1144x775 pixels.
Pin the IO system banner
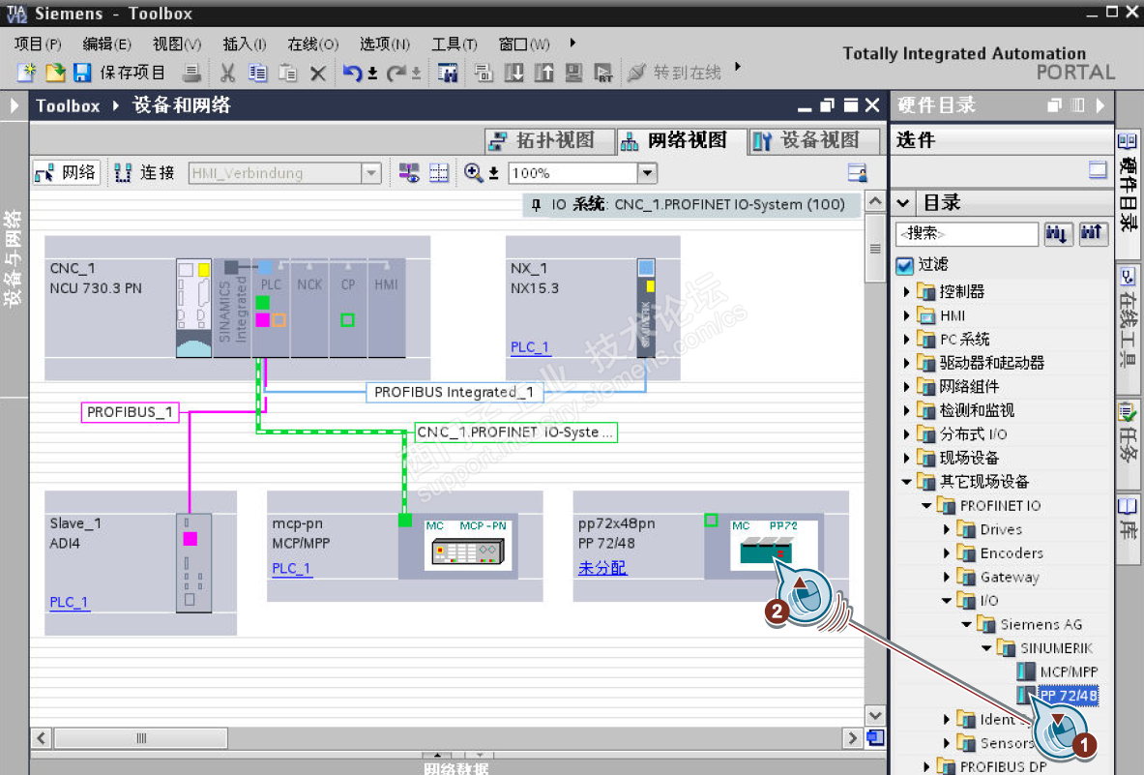pyautogui.click(x=537, y=205)
